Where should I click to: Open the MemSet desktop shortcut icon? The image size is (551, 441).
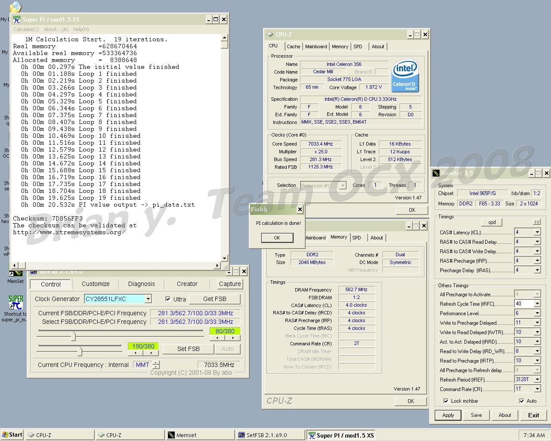tap(15, 274)
